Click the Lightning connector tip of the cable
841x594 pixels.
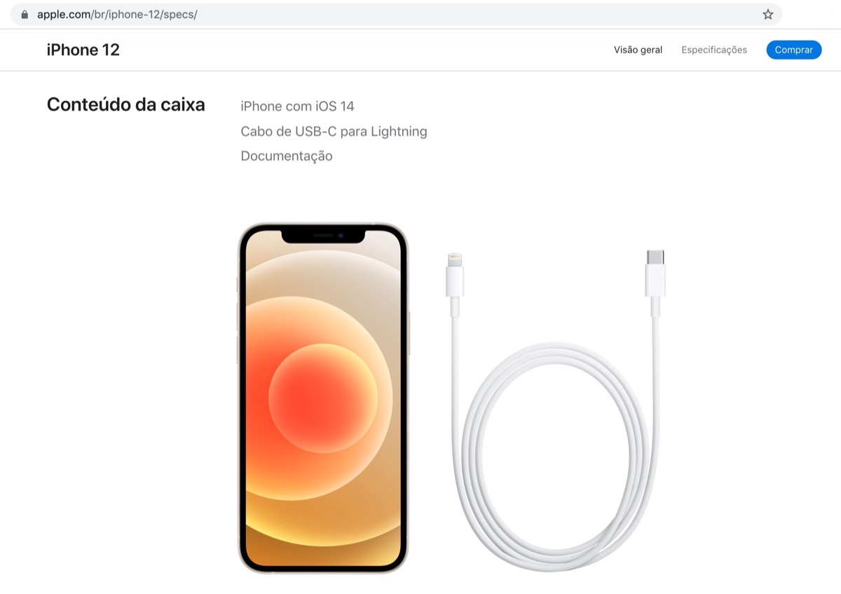coord(455,259)
